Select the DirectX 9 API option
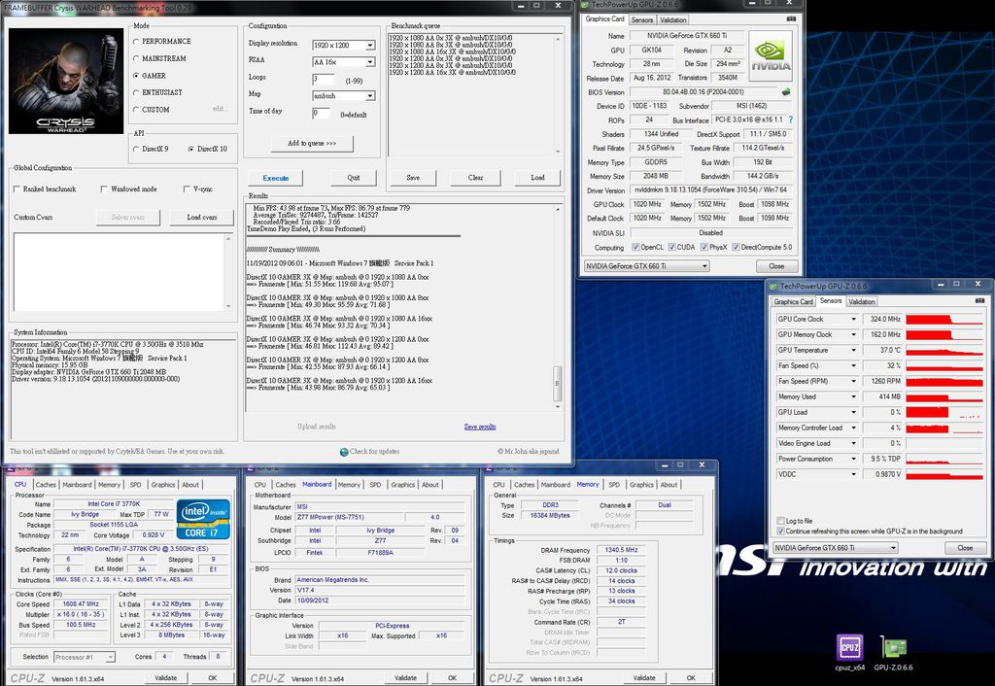This screenshot has width=995, height=686. click(136, 149)
